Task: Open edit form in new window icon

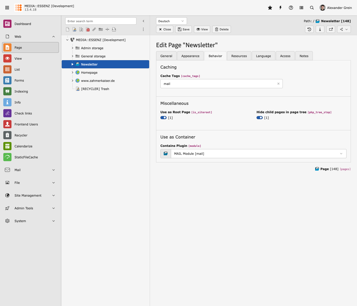Action: [x=331, y=29]
